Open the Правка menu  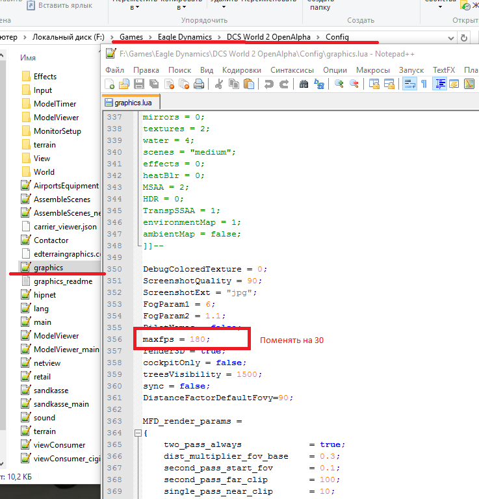[146, 70]
